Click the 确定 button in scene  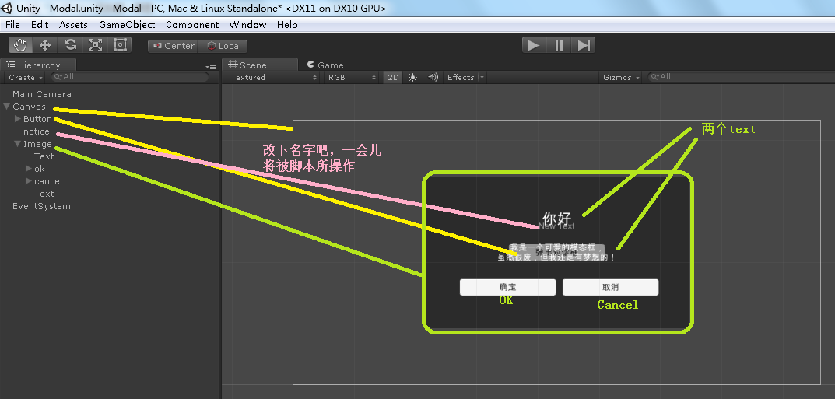507,287
